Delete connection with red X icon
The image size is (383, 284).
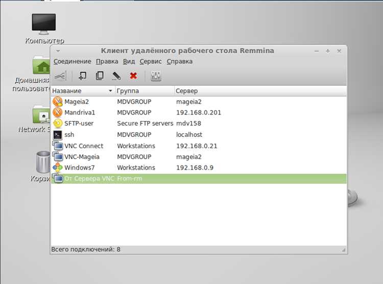pos(133,76)
